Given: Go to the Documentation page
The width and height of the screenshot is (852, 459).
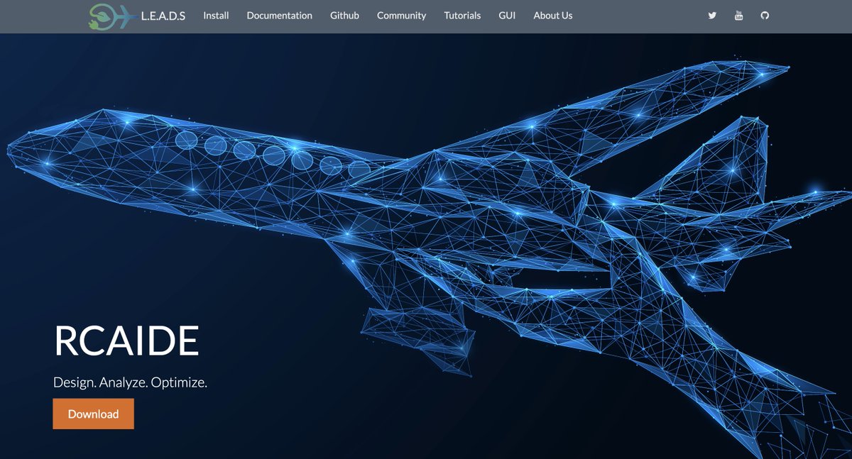Looking at the screenshot, I should (x=279, y=16).
